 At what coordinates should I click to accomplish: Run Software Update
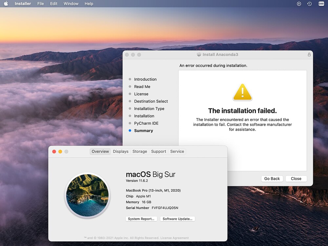pyautogui.click(x=177, y=219)
